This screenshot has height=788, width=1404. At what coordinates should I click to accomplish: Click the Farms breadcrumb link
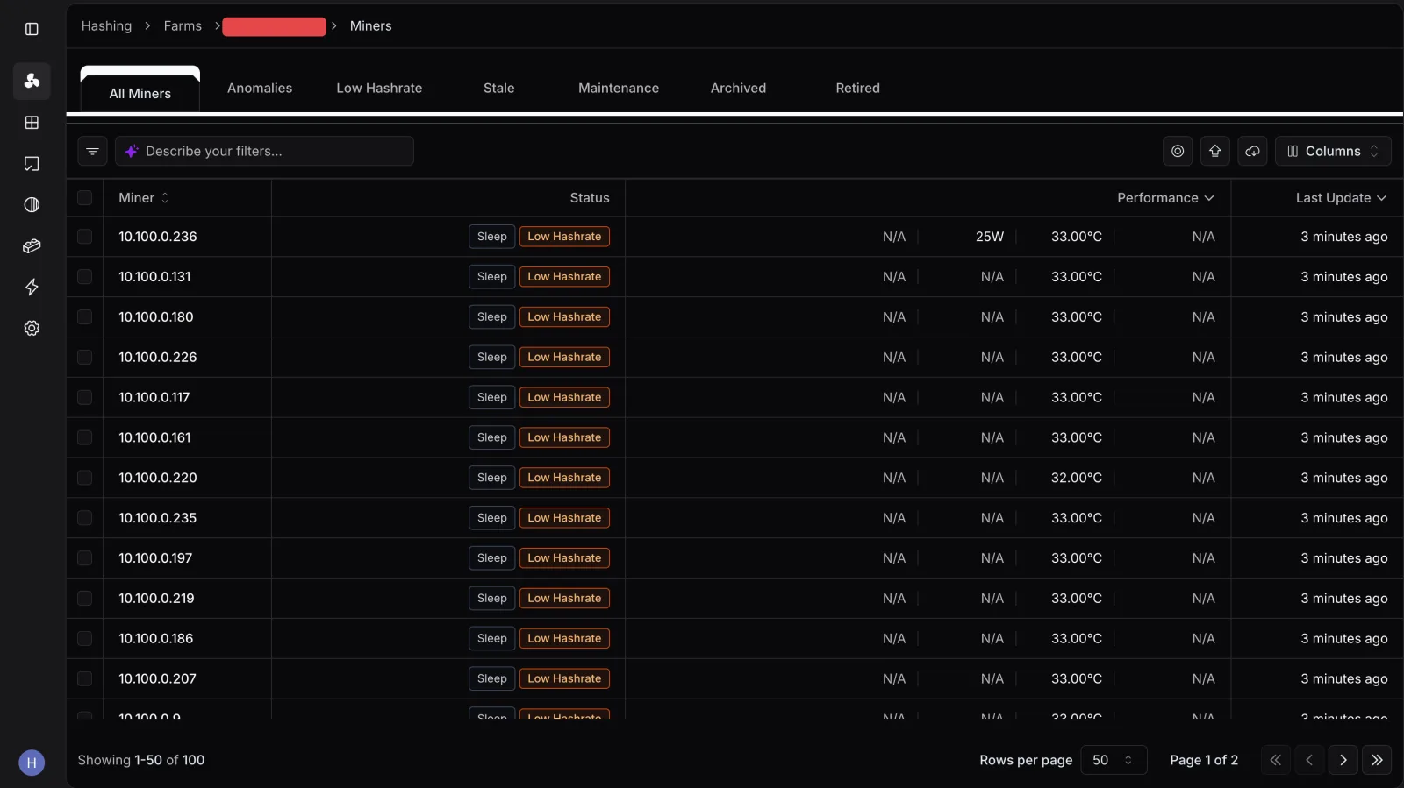point(183,26)
